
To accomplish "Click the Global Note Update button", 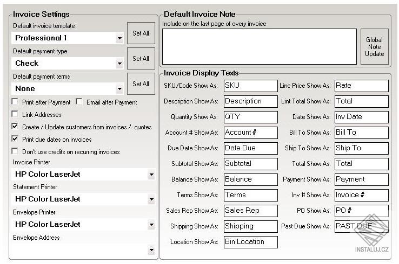I will tap(374, 47).
